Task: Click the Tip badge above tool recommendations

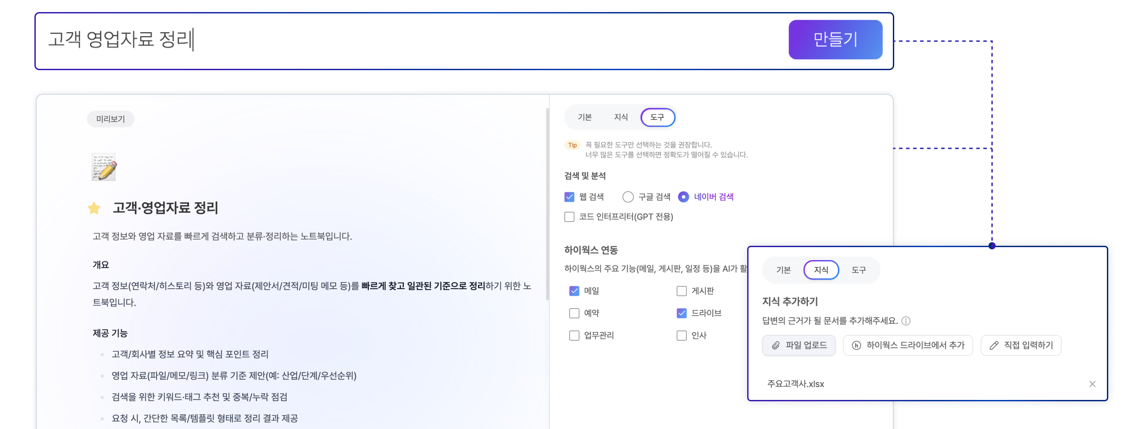Action: click(572, 145)
